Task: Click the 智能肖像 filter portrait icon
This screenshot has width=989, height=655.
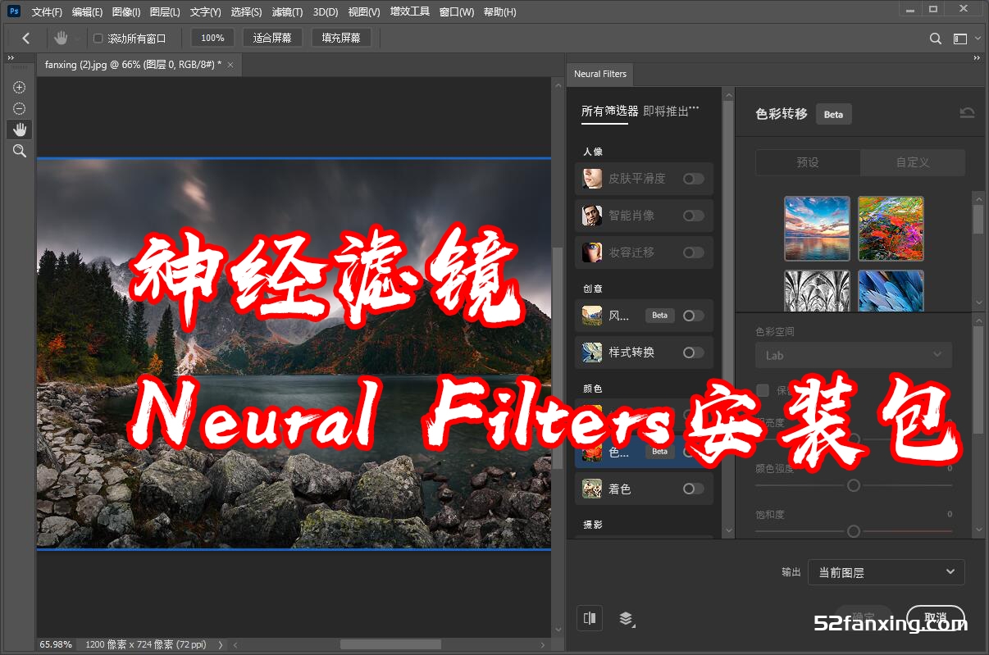Action: [x=592, y=216]
